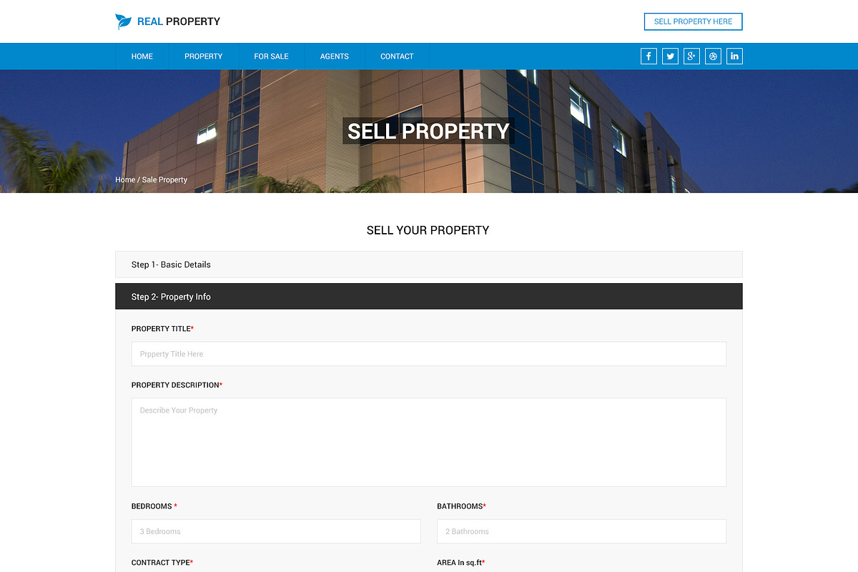
Task: Click the PROPERTY TITLE label
Action: tap(162, 329)
